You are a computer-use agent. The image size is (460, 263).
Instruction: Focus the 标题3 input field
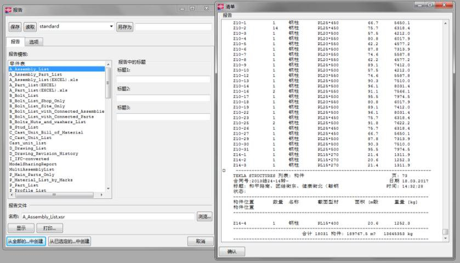pos(163,117)
